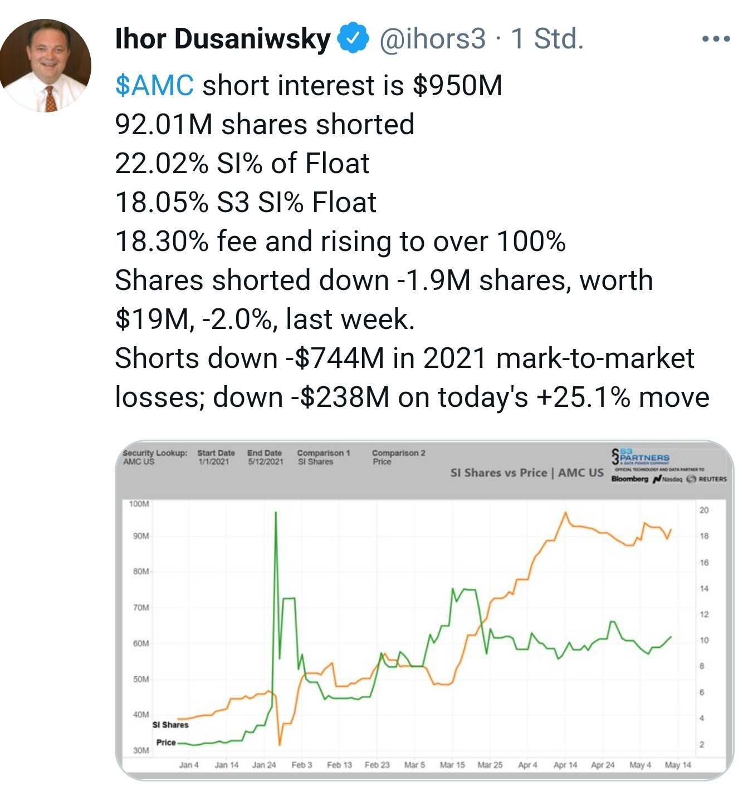Click the Reuters globe icon
743x787 pixels.
[692, 478]
